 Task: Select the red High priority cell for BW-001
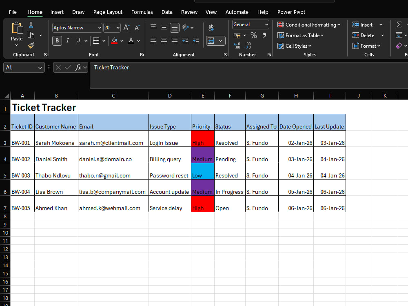click(x=203, y=139)
